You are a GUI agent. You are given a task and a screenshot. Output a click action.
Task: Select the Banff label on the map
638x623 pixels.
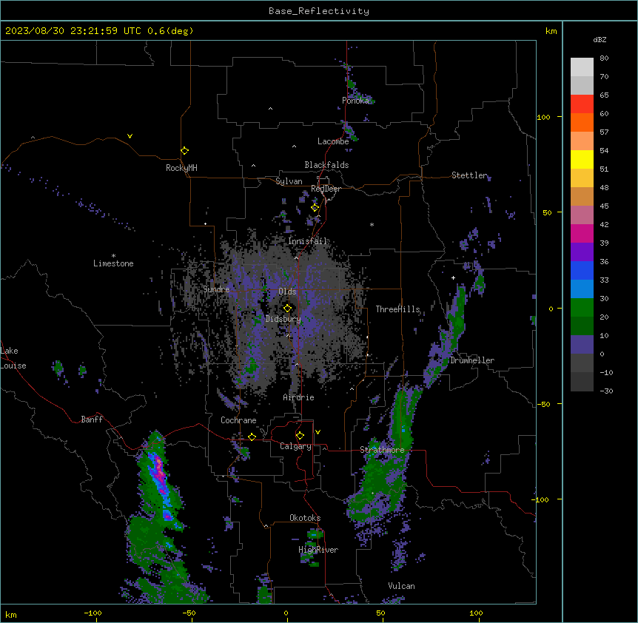[92, 420]
